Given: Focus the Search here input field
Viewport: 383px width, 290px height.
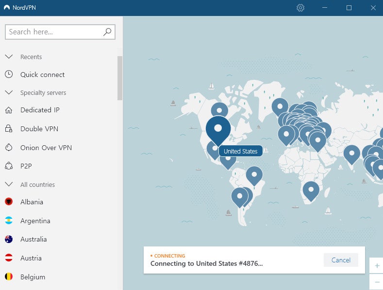Looking at the screenshot, I should click(x=60, y=31).
